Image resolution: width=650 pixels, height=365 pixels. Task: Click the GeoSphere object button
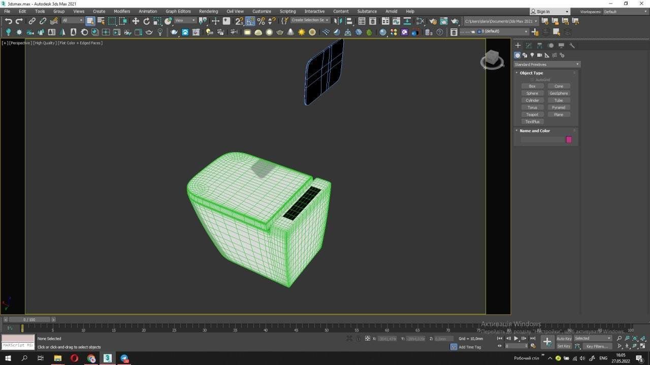click(x=559, y=93)
